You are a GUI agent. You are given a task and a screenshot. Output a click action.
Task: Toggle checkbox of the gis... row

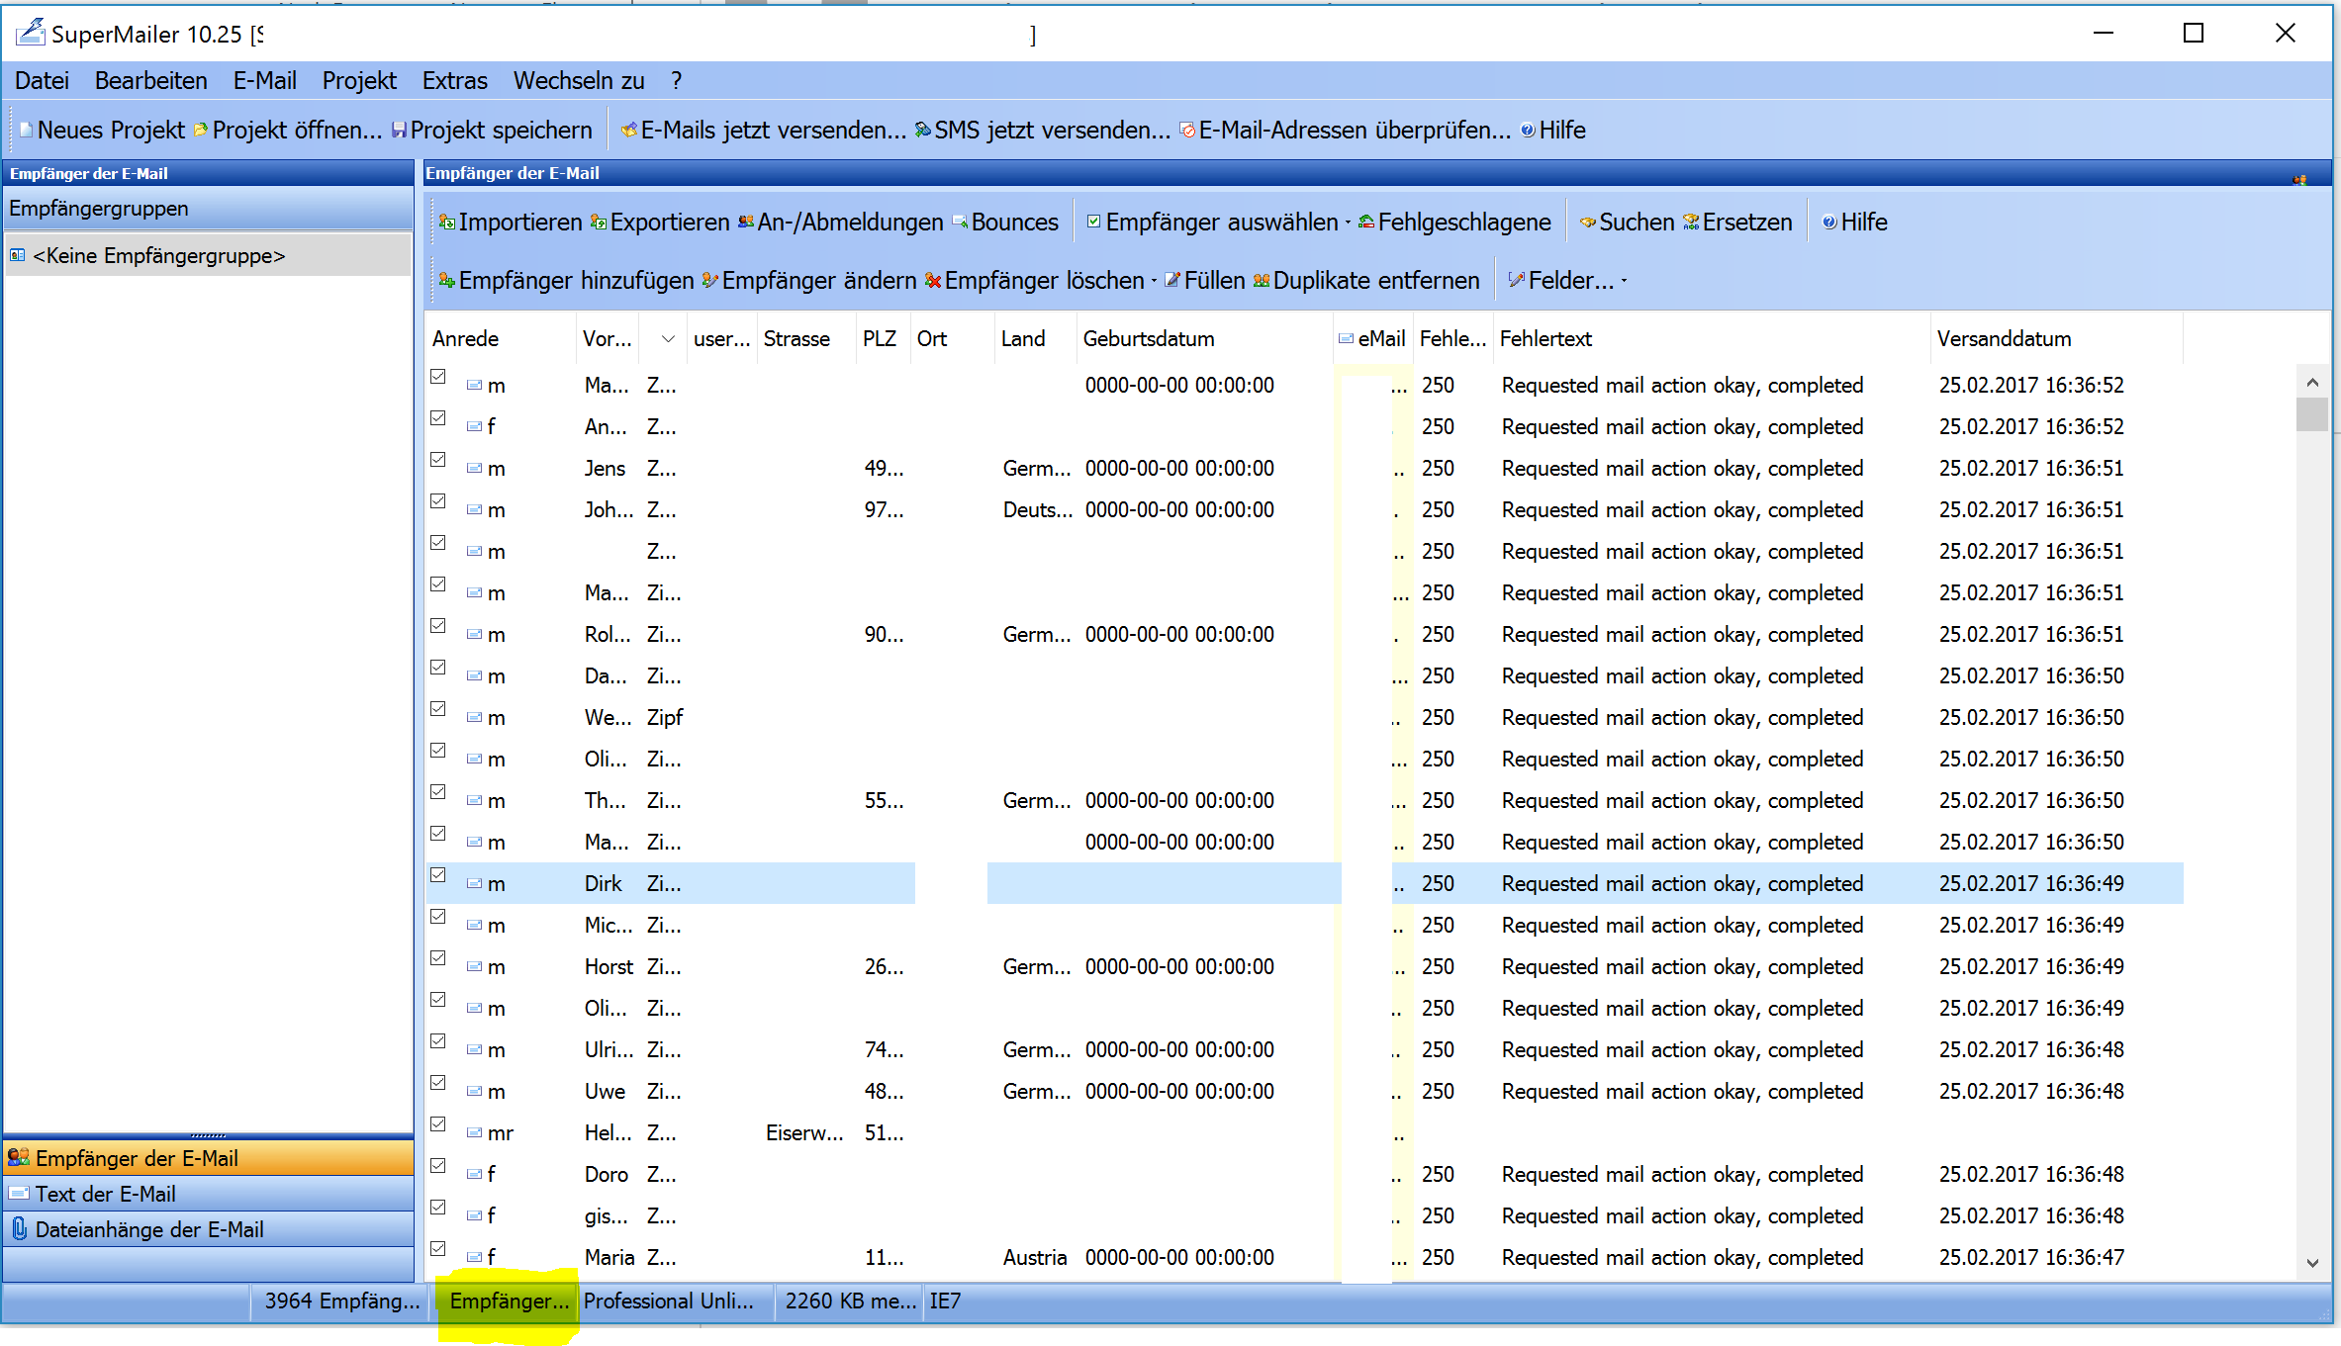(438, 1208)
